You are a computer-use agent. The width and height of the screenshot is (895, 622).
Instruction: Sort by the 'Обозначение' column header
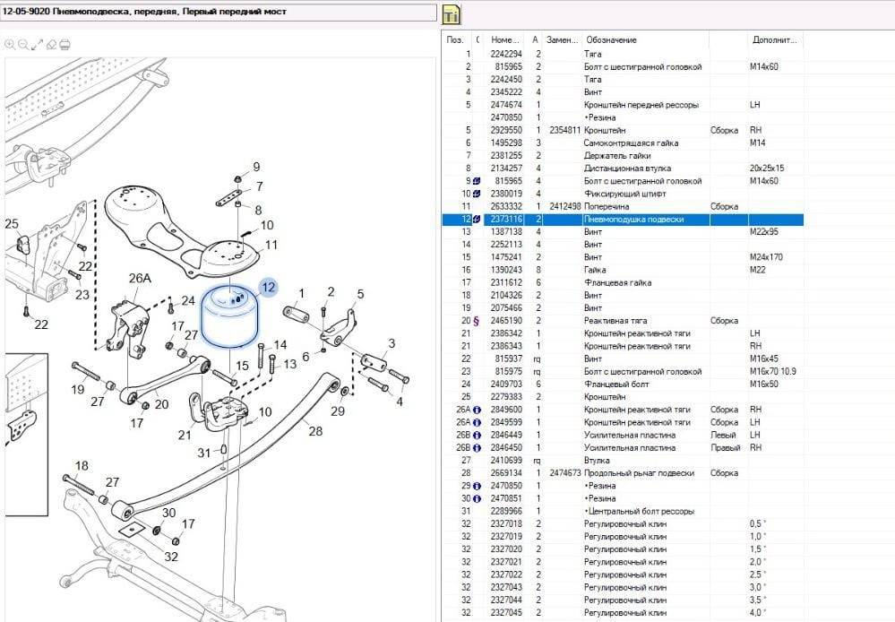pos(611,40)
